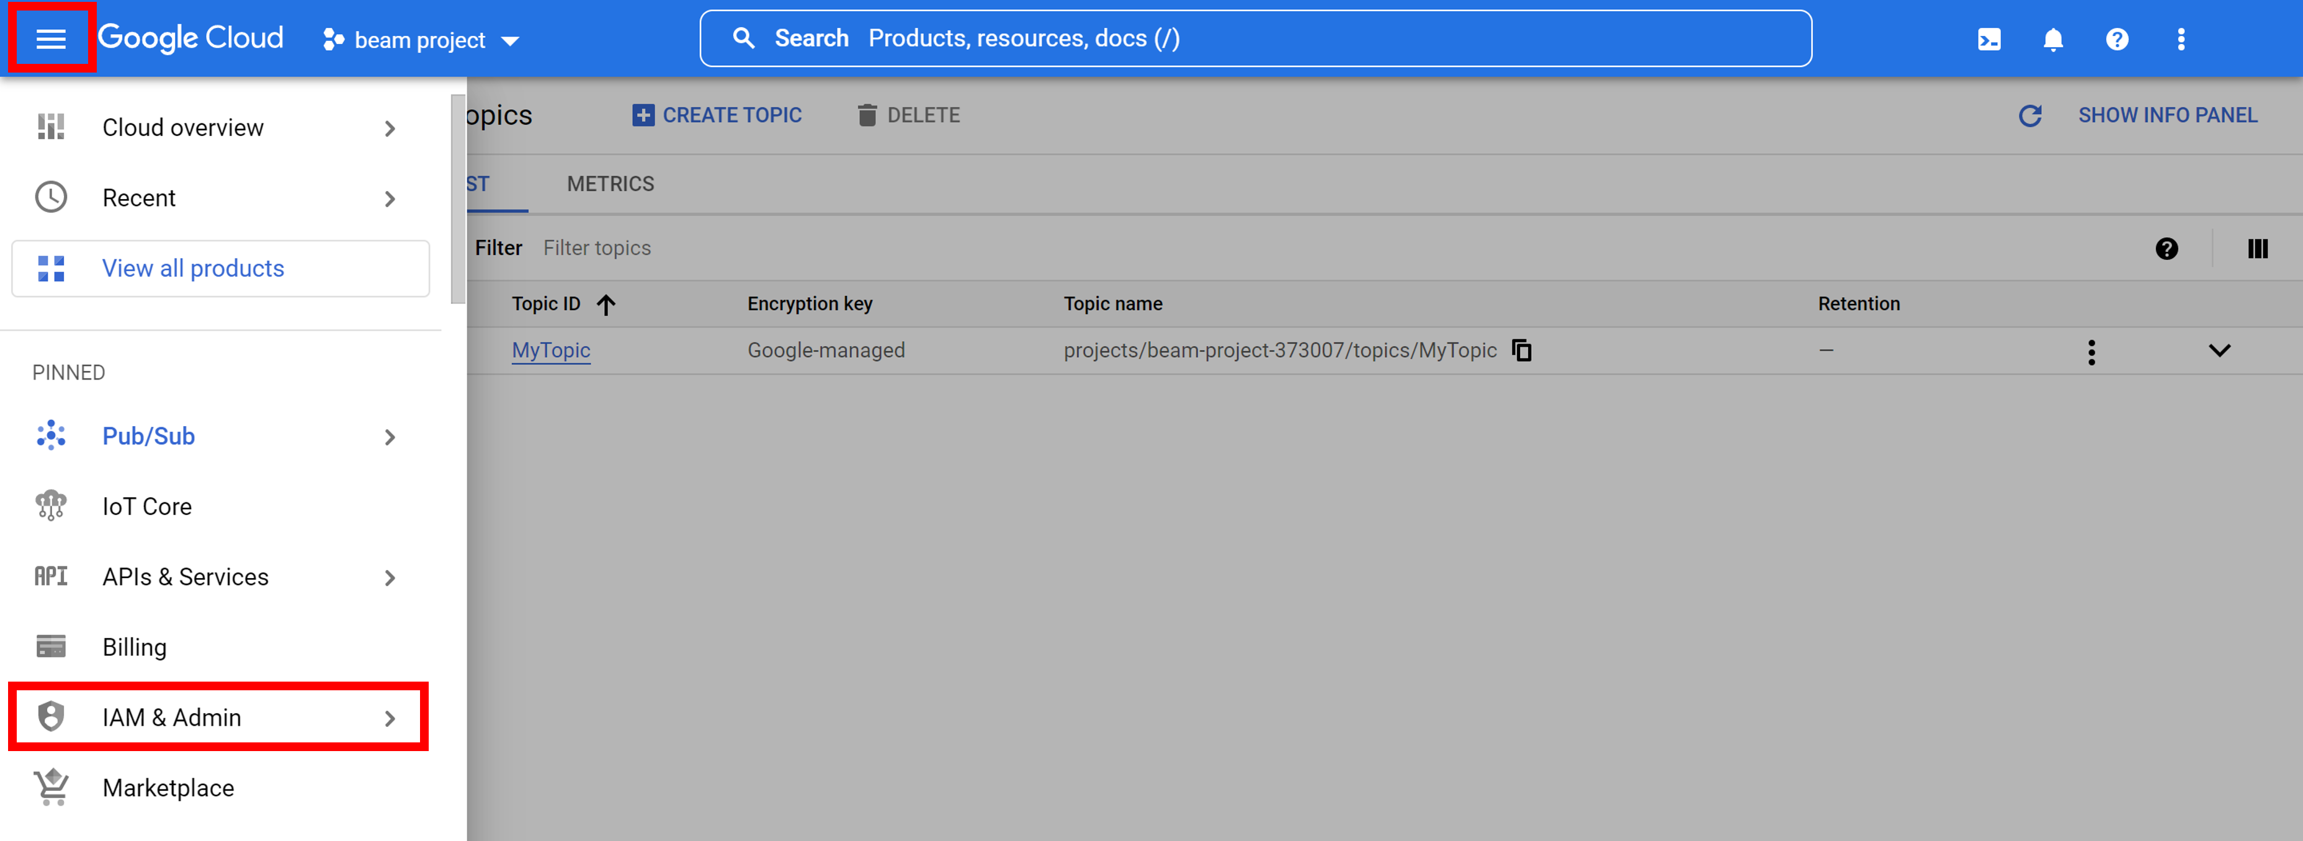2303x841 pixels.
Task: Open MyTopic row actions menu
Action: pyautogui.click(x=2091, y=351)
